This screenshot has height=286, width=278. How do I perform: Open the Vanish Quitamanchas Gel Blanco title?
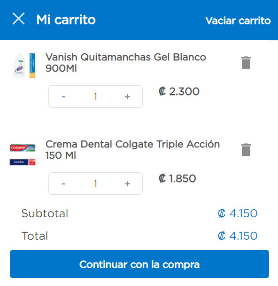click(x=126, y=63)
